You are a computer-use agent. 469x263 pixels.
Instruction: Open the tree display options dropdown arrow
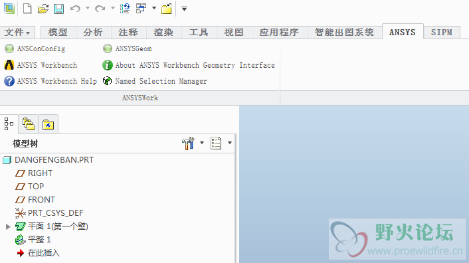(230, 143)
